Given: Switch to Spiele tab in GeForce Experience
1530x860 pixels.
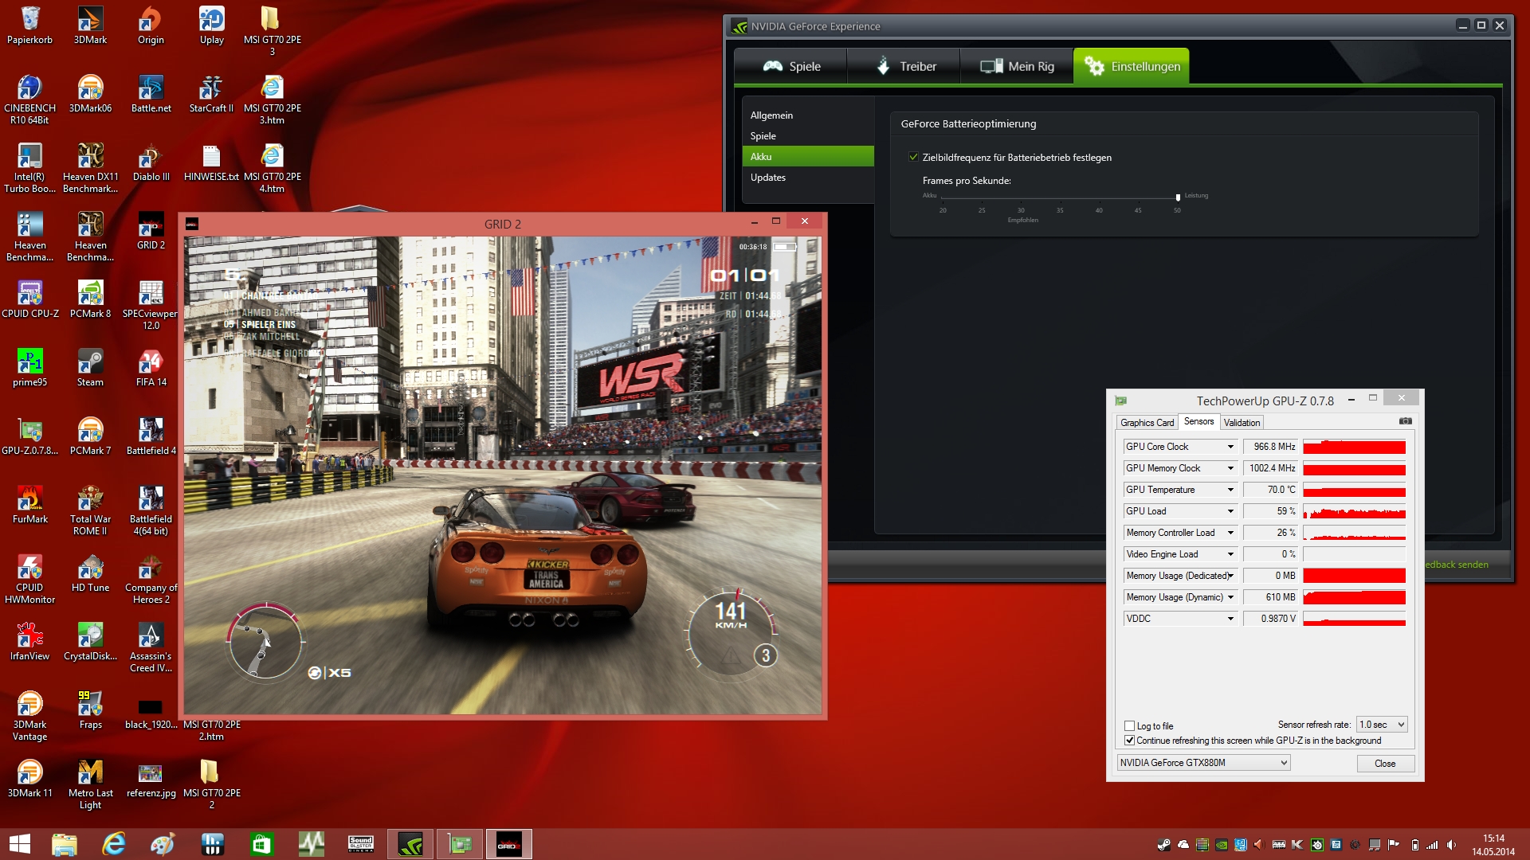Looking at the screenshot, I should [790, 66].
